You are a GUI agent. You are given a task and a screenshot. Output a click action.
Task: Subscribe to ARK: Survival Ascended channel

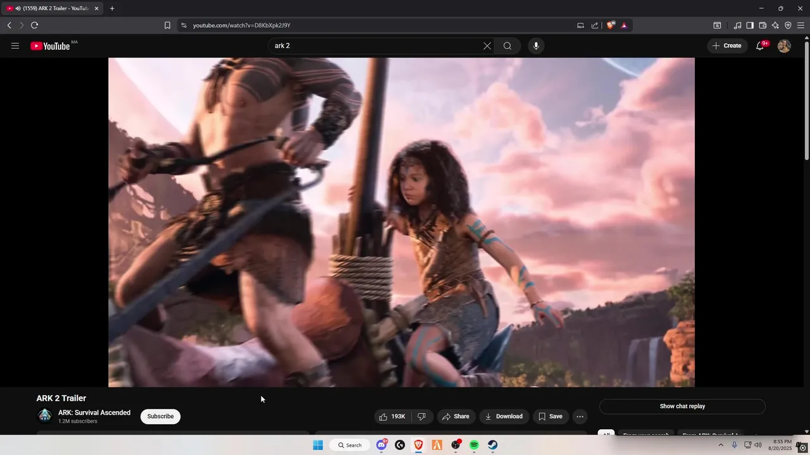pos(160,416)
